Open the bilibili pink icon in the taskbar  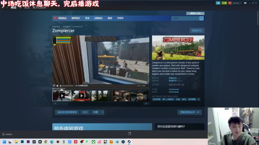[x=99, y=142]
